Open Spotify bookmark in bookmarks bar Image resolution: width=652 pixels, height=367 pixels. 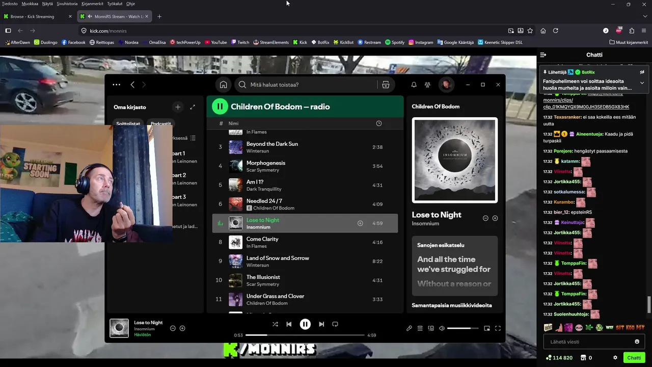point(395,42)
